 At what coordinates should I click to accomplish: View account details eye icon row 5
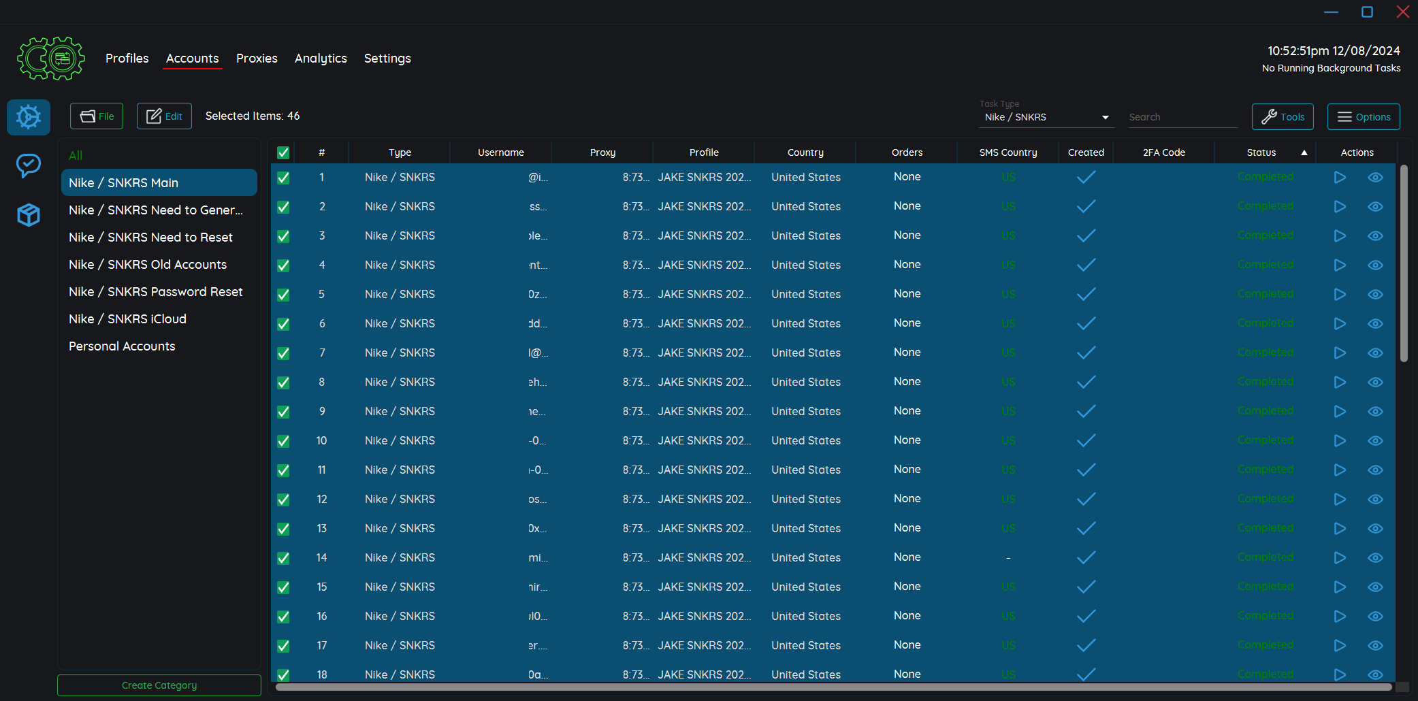[1375, 295]
